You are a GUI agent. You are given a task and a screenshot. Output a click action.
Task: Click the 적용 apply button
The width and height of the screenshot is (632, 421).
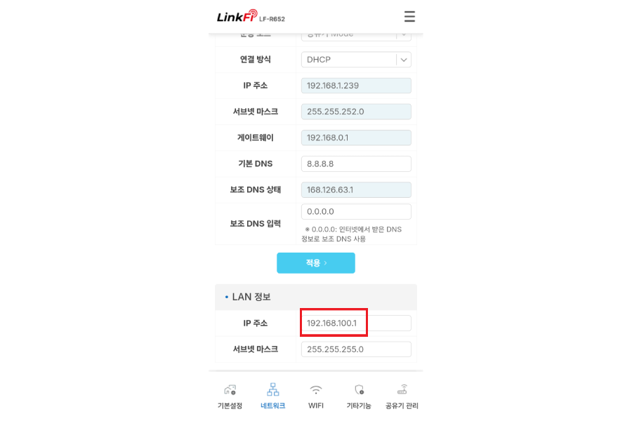(315, 263)
